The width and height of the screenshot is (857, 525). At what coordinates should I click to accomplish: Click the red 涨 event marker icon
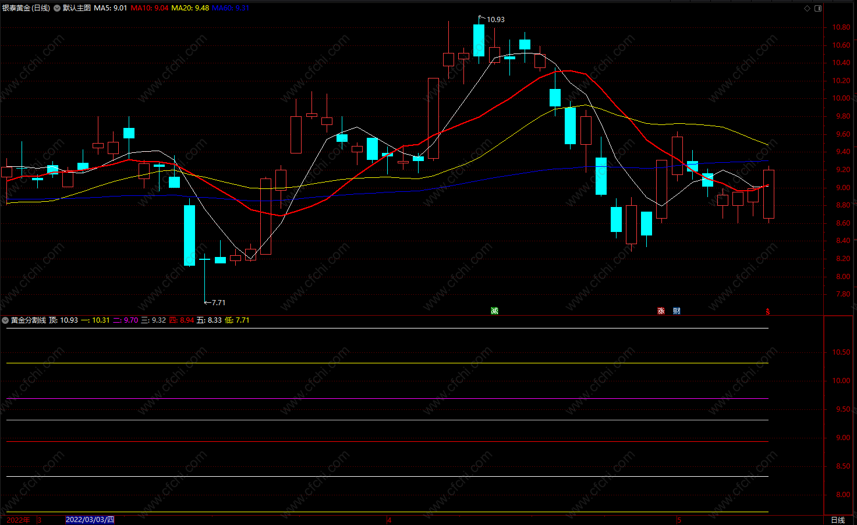click(x=661, y=311)
